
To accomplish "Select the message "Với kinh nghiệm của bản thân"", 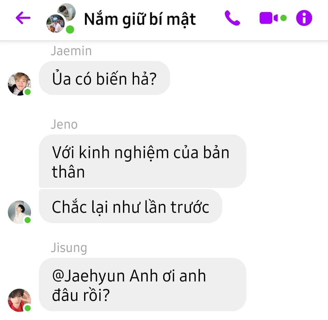I will 142,161.
